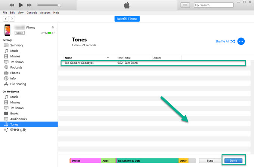Eject the iPhone with the eject icon

[53, 27]
